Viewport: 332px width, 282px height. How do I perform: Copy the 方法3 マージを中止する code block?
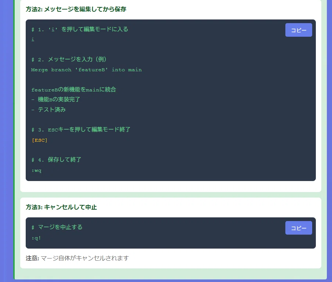coord(299,228)
